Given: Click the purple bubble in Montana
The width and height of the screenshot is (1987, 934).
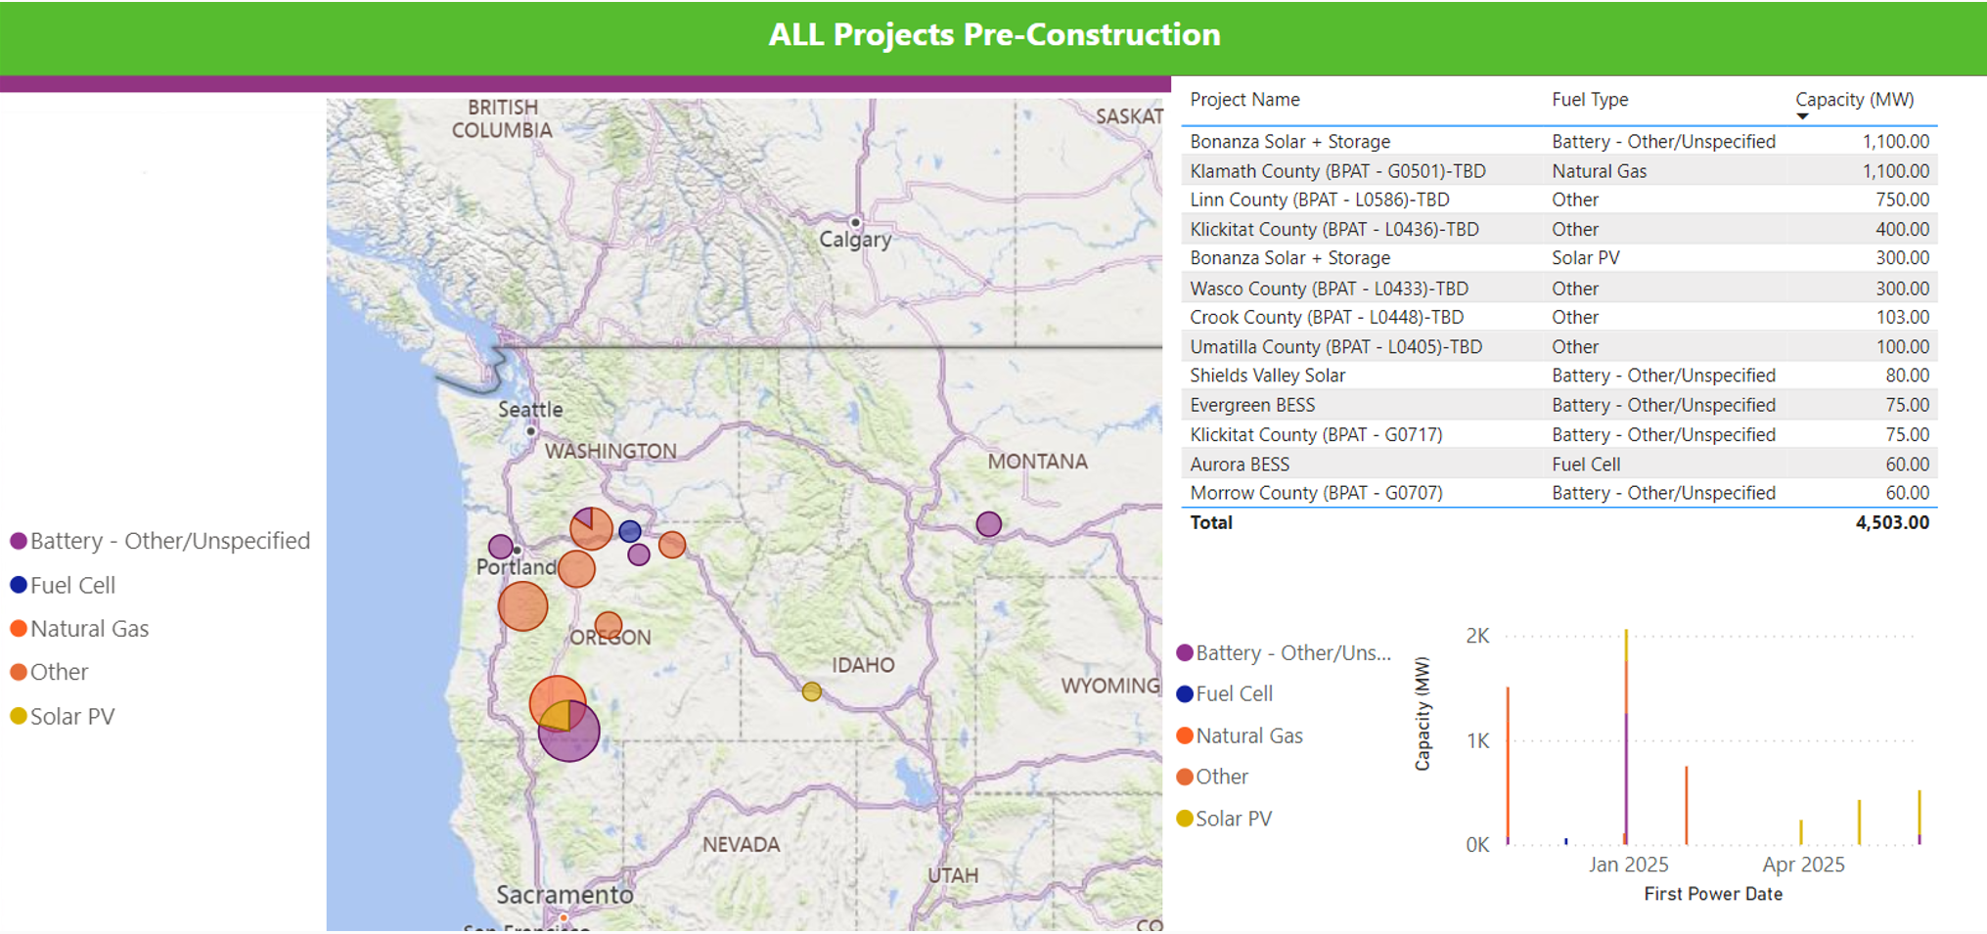Looking at the screenshot, I should coord(988,524).
